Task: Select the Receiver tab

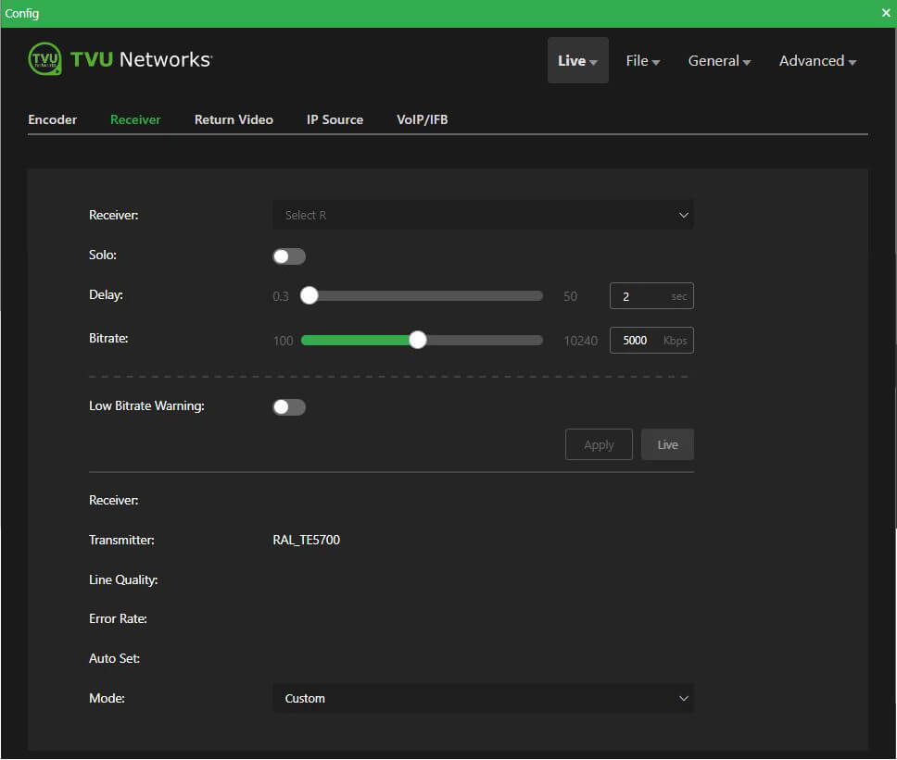Action: click(x=135, y=119)
